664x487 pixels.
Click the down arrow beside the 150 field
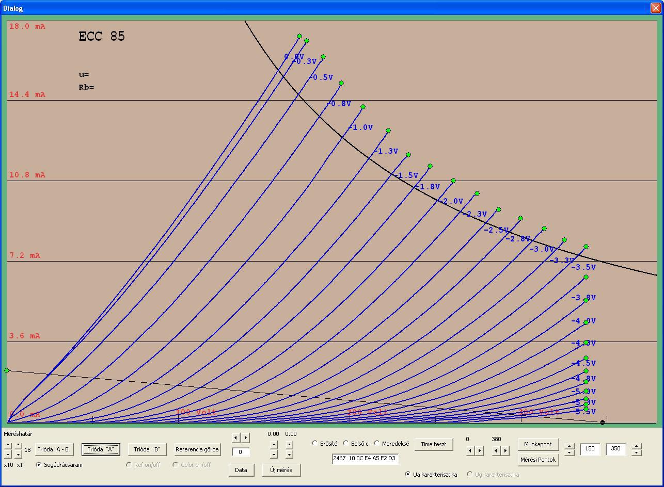(x=570, y=452)
